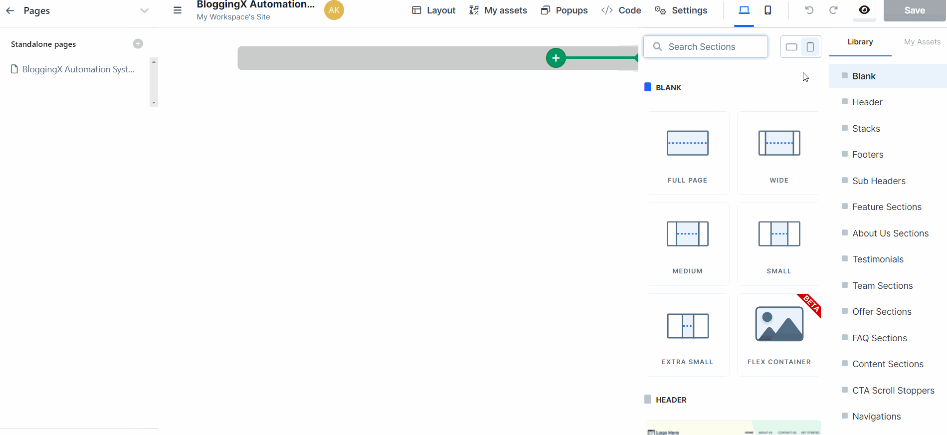Insert a Flex Container section
947x435 pixels.
pos(779,335)
